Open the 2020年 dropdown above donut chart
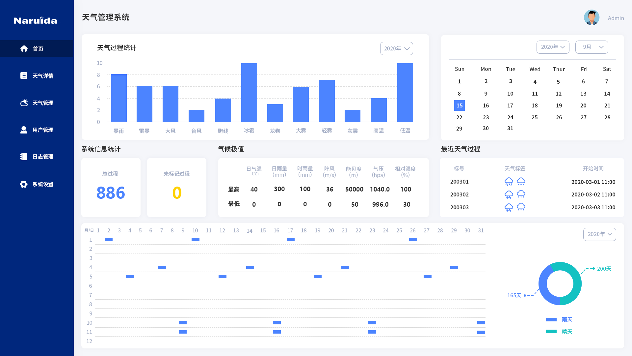The width and height of the screenshot is (632, 356). click(599, 234)
